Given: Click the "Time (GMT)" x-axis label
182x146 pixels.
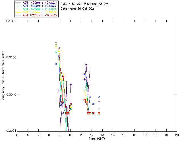Looking at the screenshot, I should coord(97,139).
